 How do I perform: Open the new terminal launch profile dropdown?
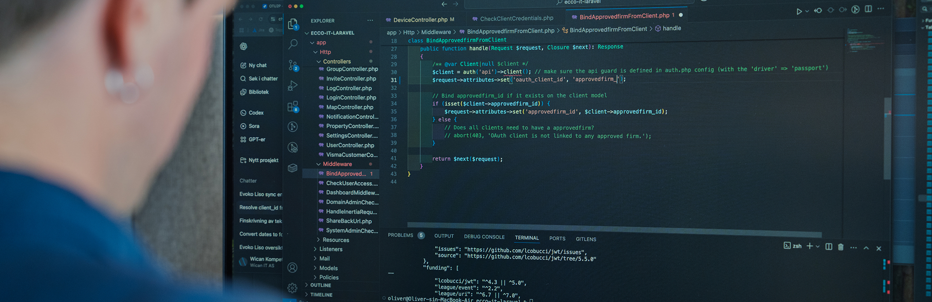coord(817,247)
